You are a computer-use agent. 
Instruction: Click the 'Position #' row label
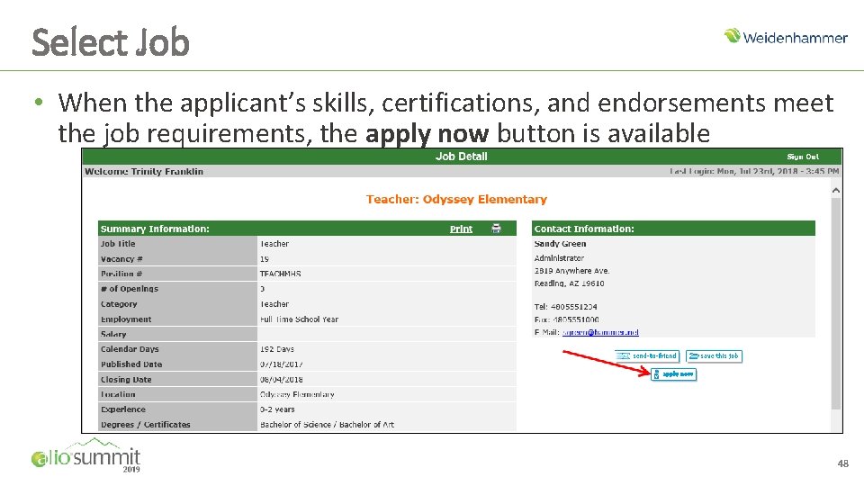point(121,274)
